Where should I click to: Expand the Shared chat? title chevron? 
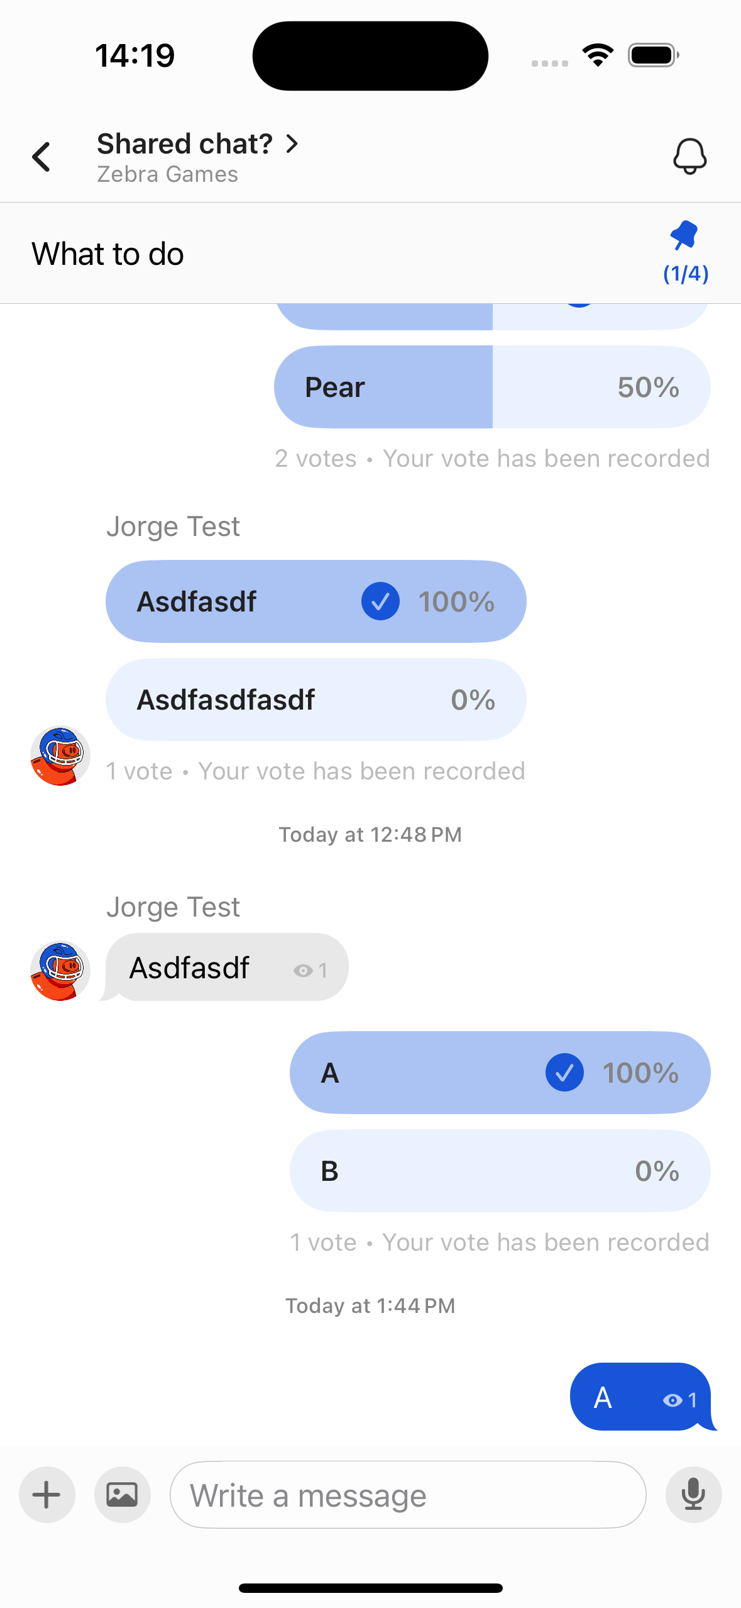tap(292, 144)
